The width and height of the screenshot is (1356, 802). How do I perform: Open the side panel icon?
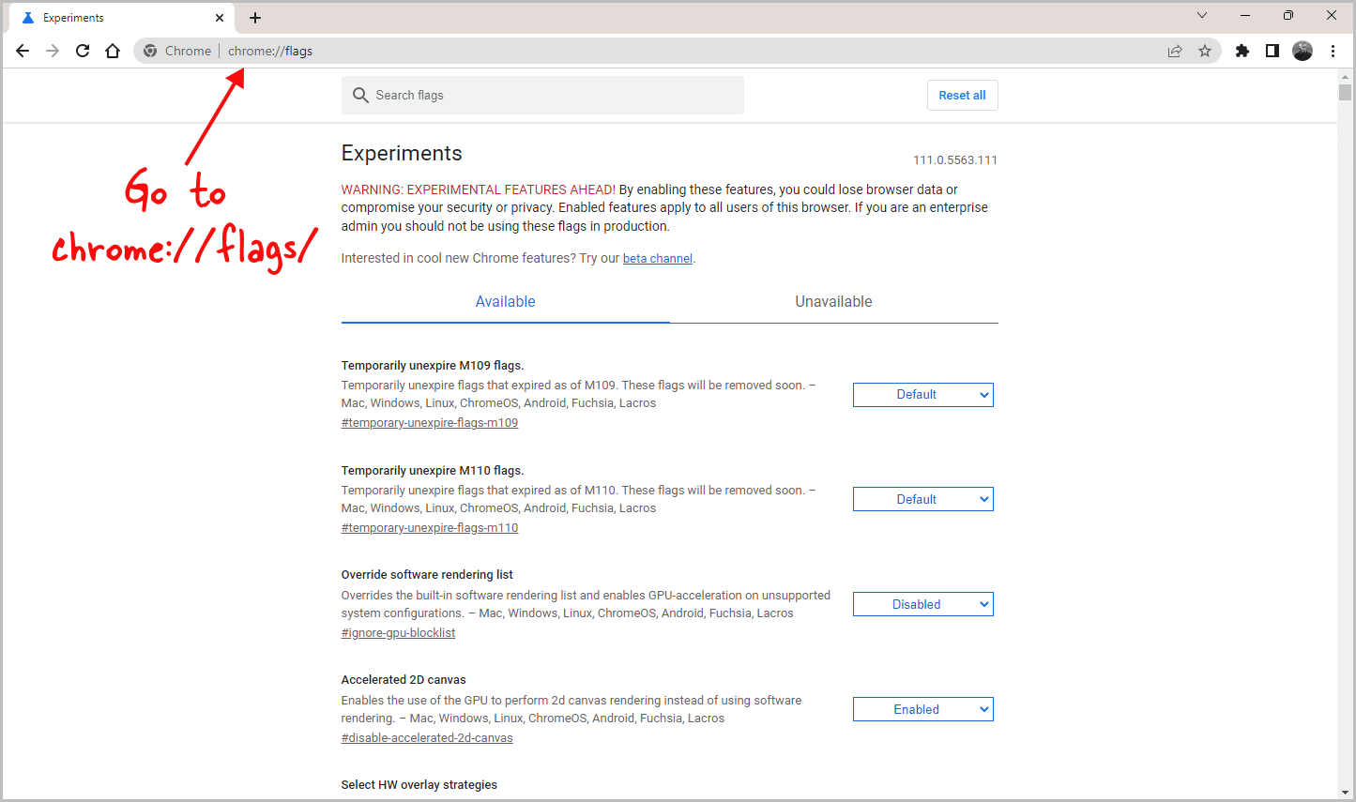(x=1272, y=51)
